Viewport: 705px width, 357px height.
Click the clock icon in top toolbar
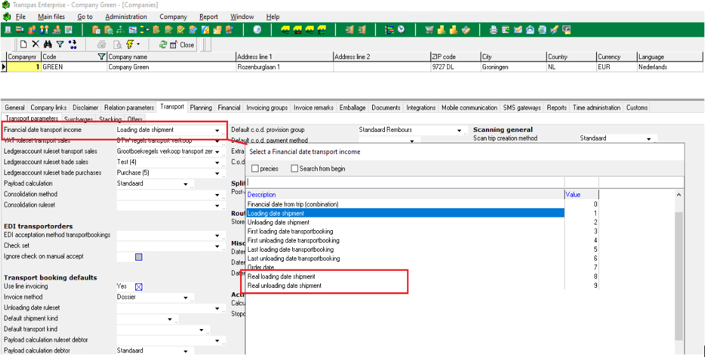pos(401,30)
